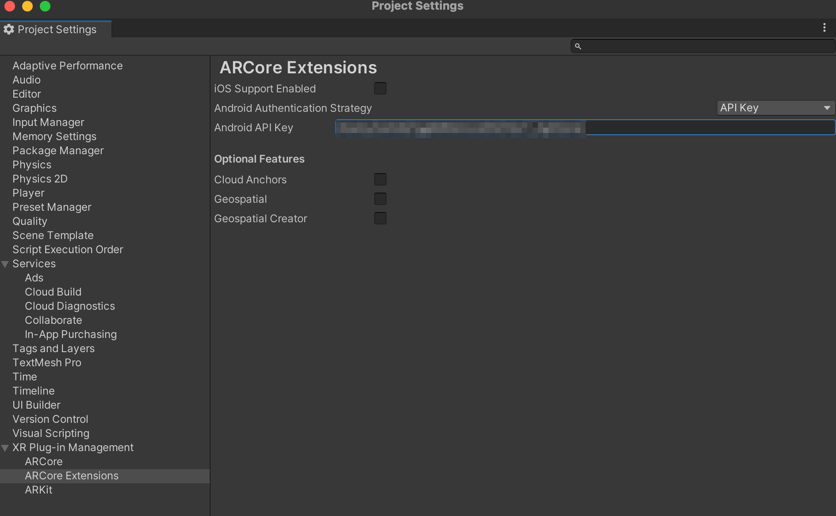Select ARCore under XR Plug-in Management
The width and height of the screenshot is (836, 516).
[x=43, y=461]
